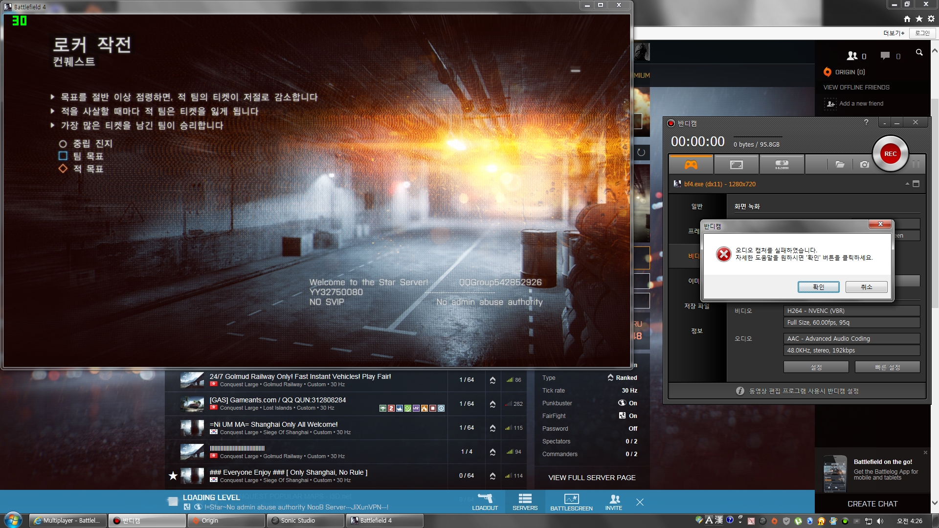The height and width of the screenshot is (528, 939).
Task: Open volume speaker icon in system tray
Action: tap(880, 521)
